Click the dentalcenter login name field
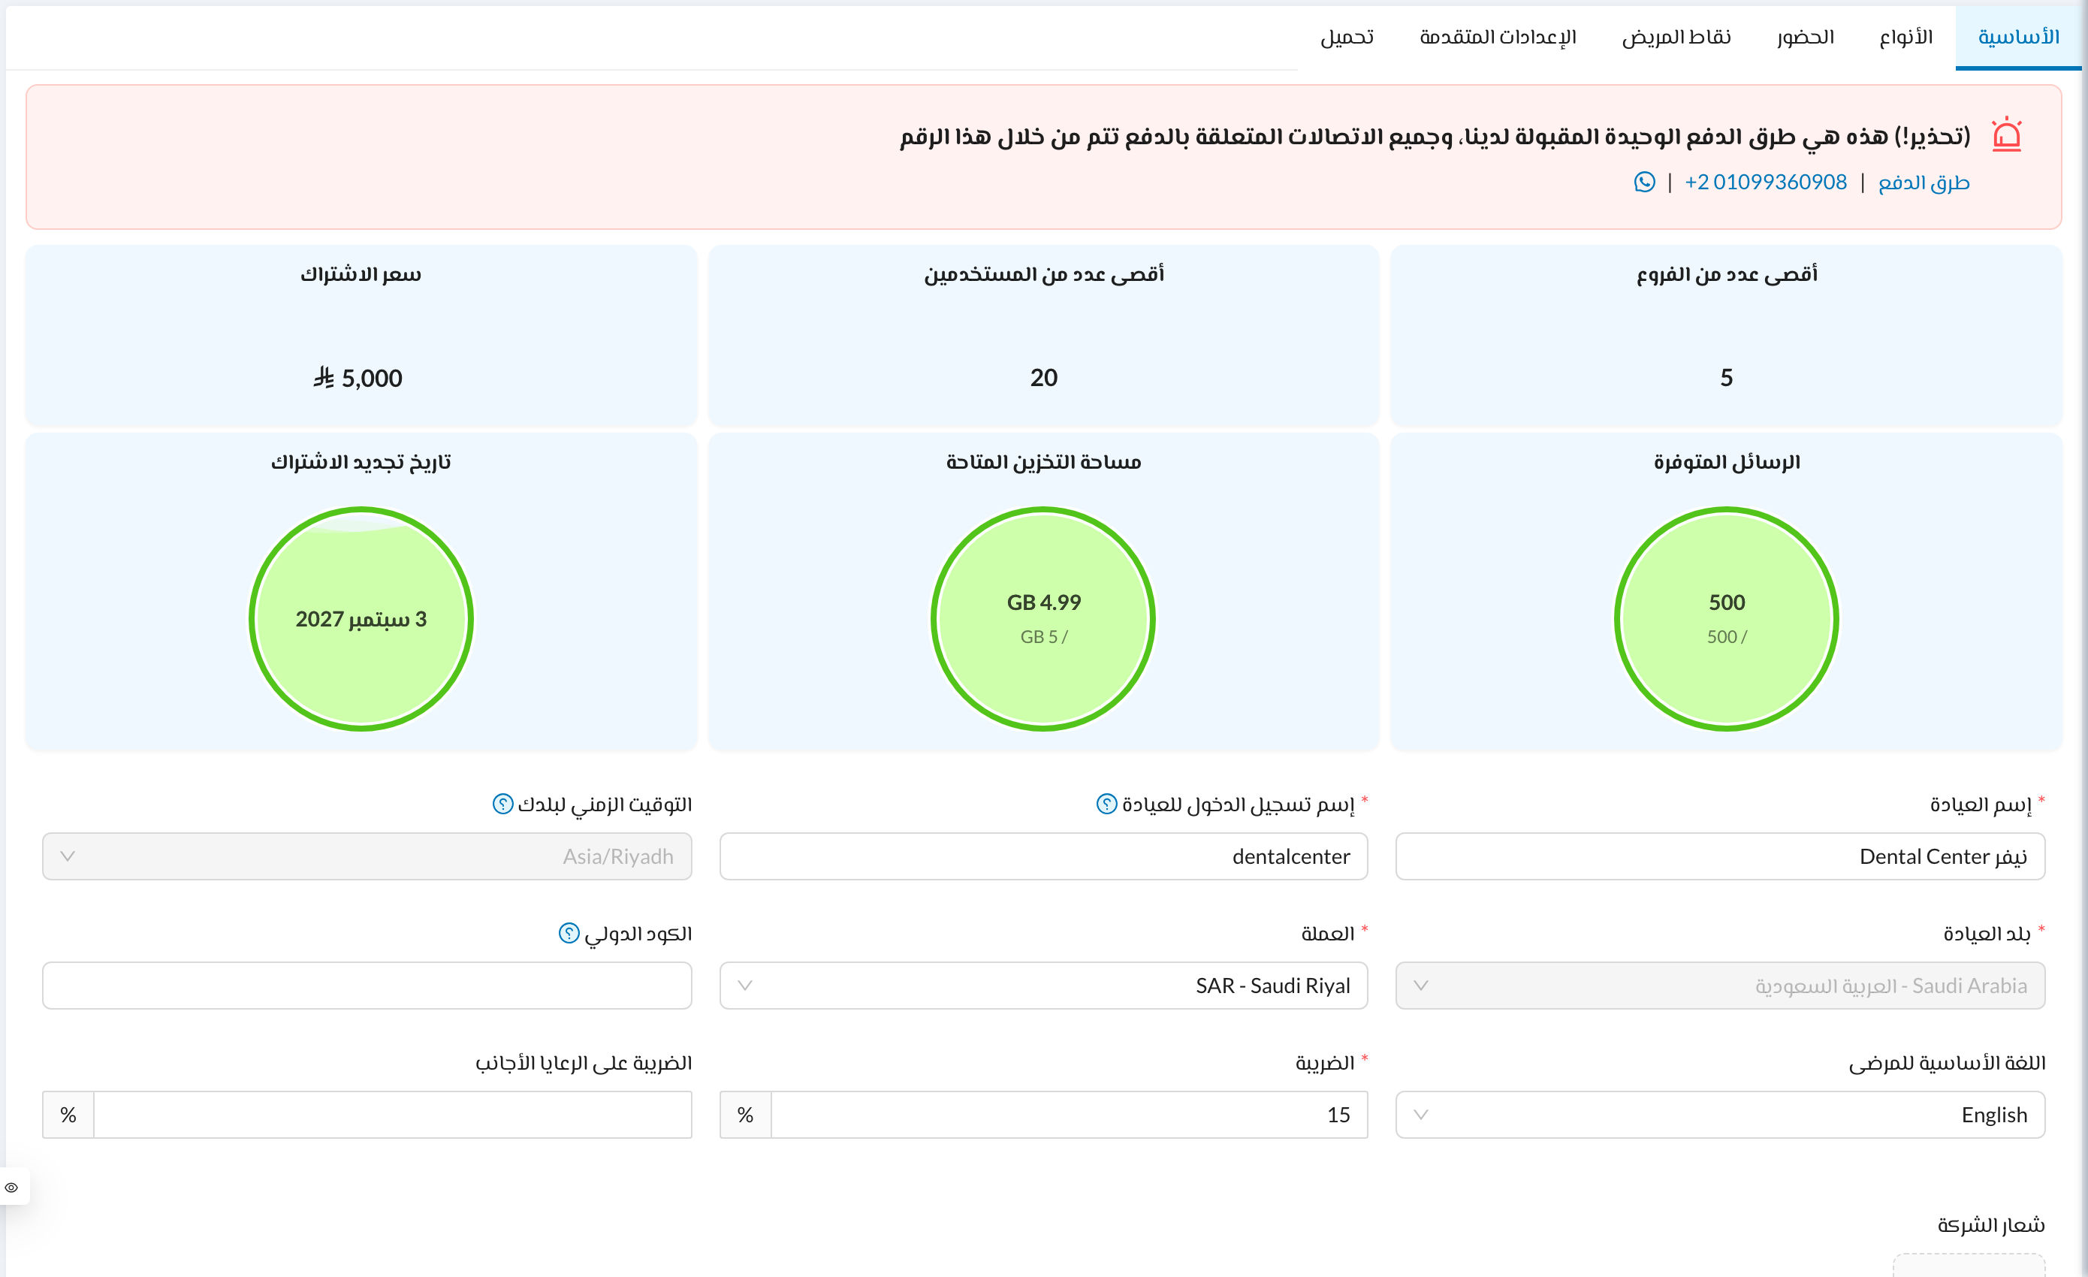 tap(1043, 856)
